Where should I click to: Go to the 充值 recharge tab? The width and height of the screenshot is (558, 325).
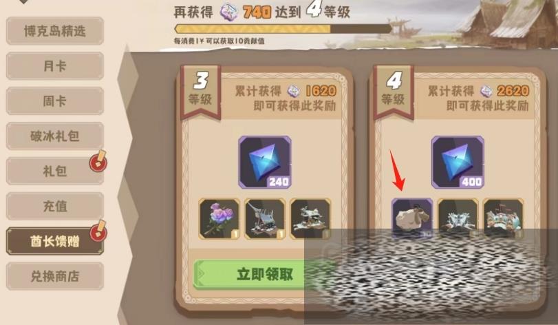(x=55, y=206)
